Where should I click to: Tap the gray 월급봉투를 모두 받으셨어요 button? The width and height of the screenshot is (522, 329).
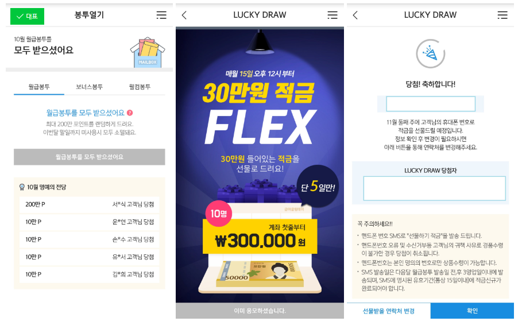[89, 157]
